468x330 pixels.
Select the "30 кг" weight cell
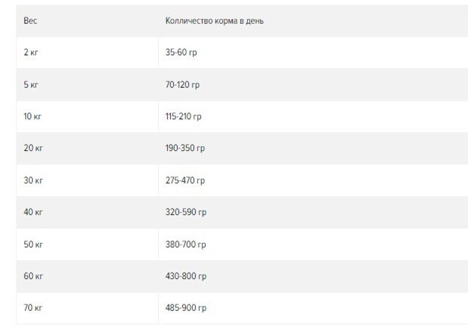tap(33, 180)
